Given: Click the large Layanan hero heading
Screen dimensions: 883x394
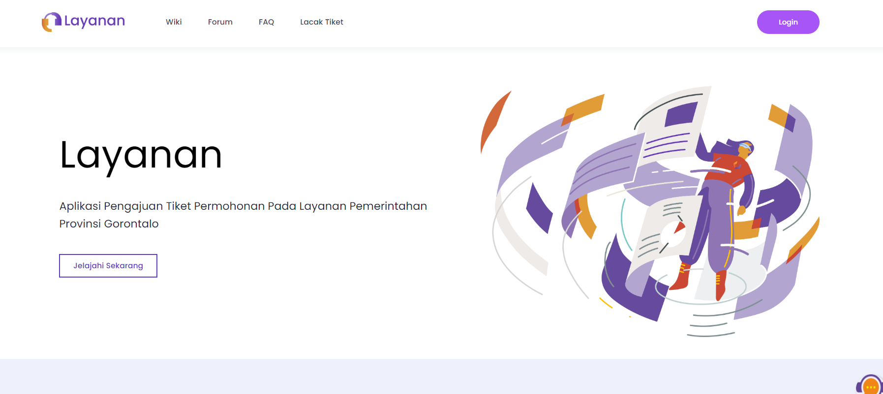Looking at the screenshot, I should 141,155.
